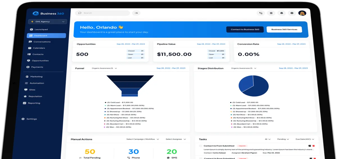
Task: Click Carlos Salazar contact name
Action: tap(220, 153)
